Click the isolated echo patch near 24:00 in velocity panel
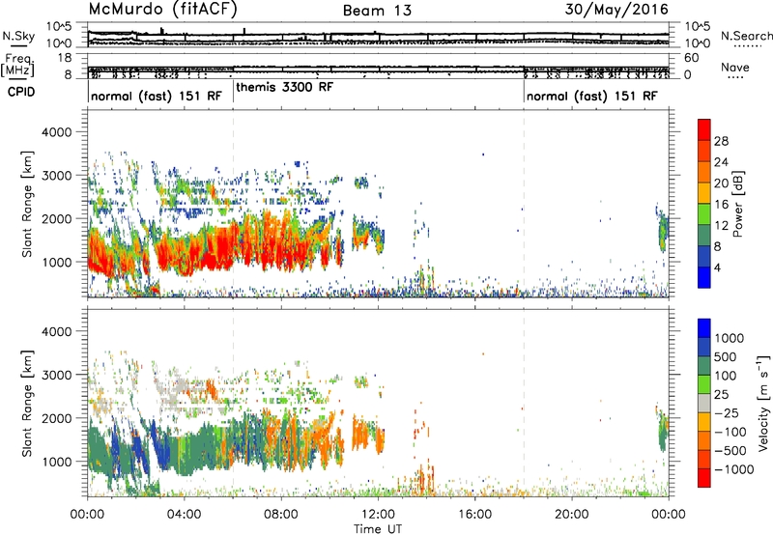The height and width of the screenshot is (535, 773). [x=662, y=430]
